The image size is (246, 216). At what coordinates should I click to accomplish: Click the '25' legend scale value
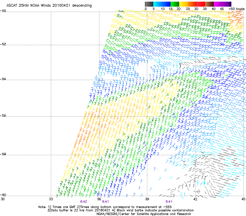(187, 9)
